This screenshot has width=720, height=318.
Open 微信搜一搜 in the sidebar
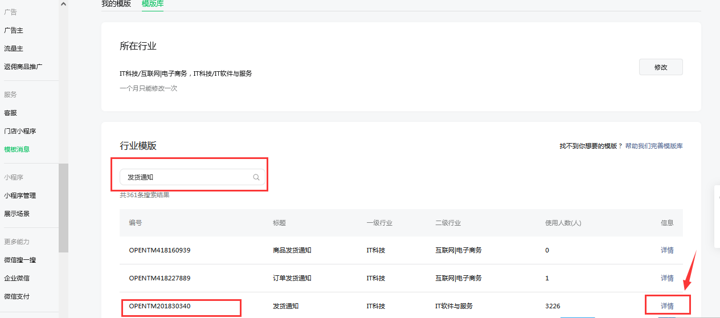[20, 260]
